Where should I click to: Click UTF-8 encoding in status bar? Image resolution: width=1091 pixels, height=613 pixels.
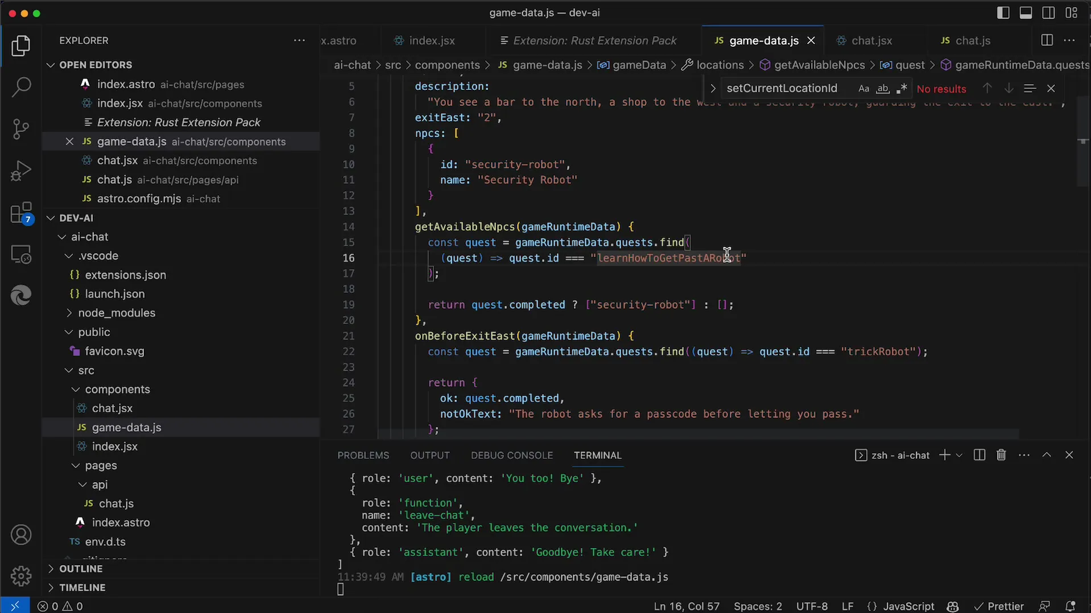[x=812, y=606]
